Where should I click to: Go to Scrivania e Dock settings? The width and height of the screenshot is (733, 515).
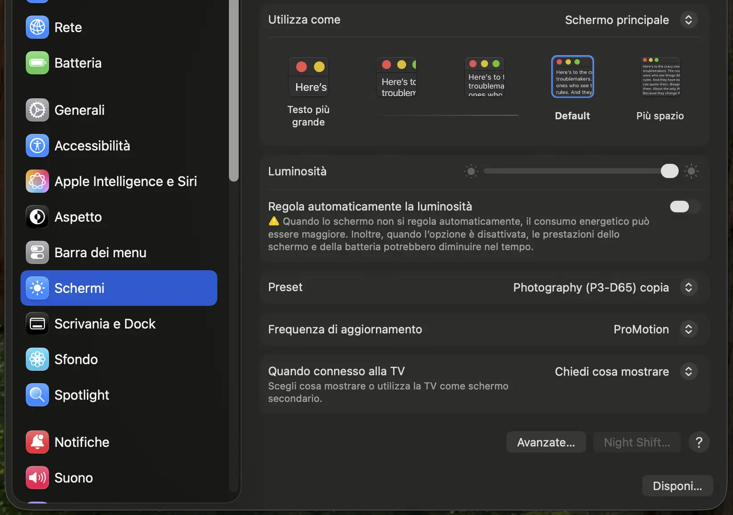(x=105, y=324)
